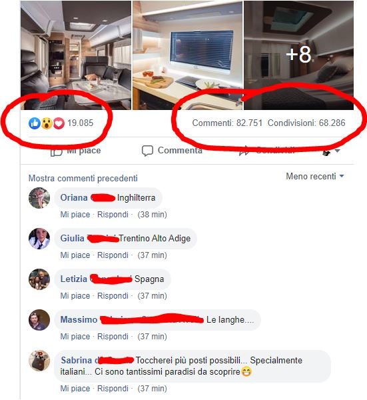
Task: Click the wow face reaction icon
Action: 47,123
